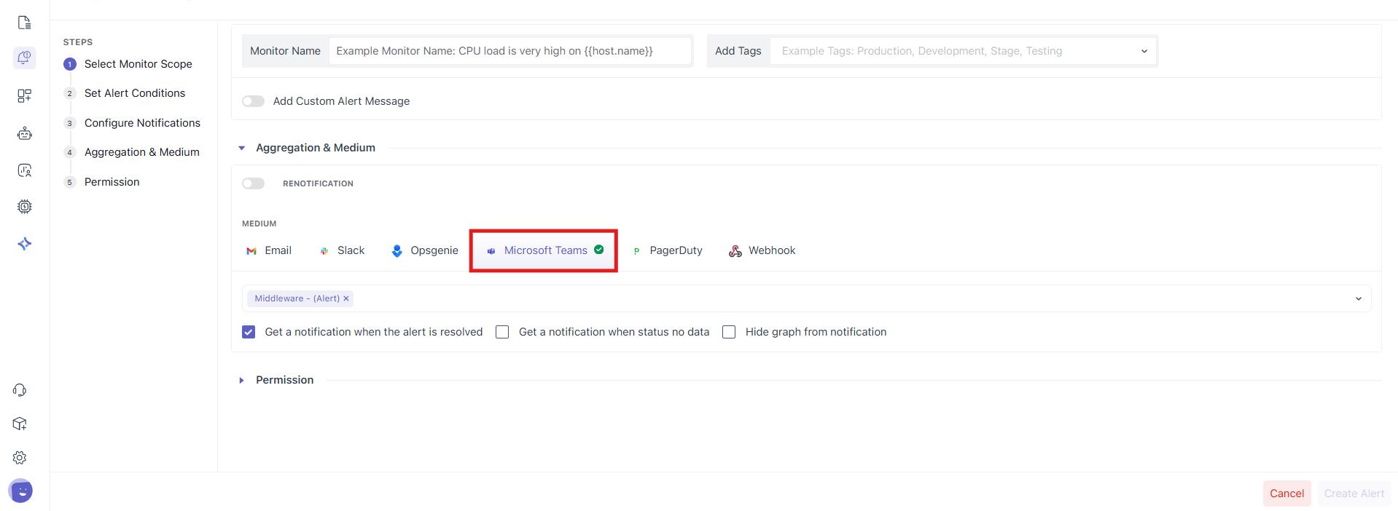Click the Monitor Name input field

(509, 51)
